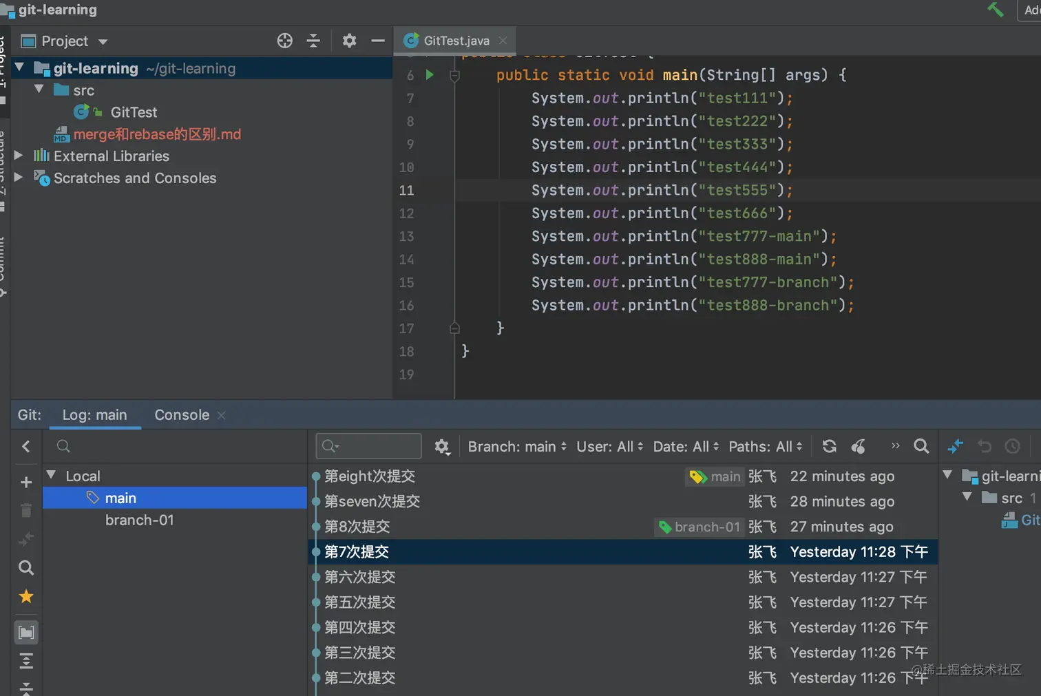
Task: Select commit 第五次提交
Action: point(623,602)
